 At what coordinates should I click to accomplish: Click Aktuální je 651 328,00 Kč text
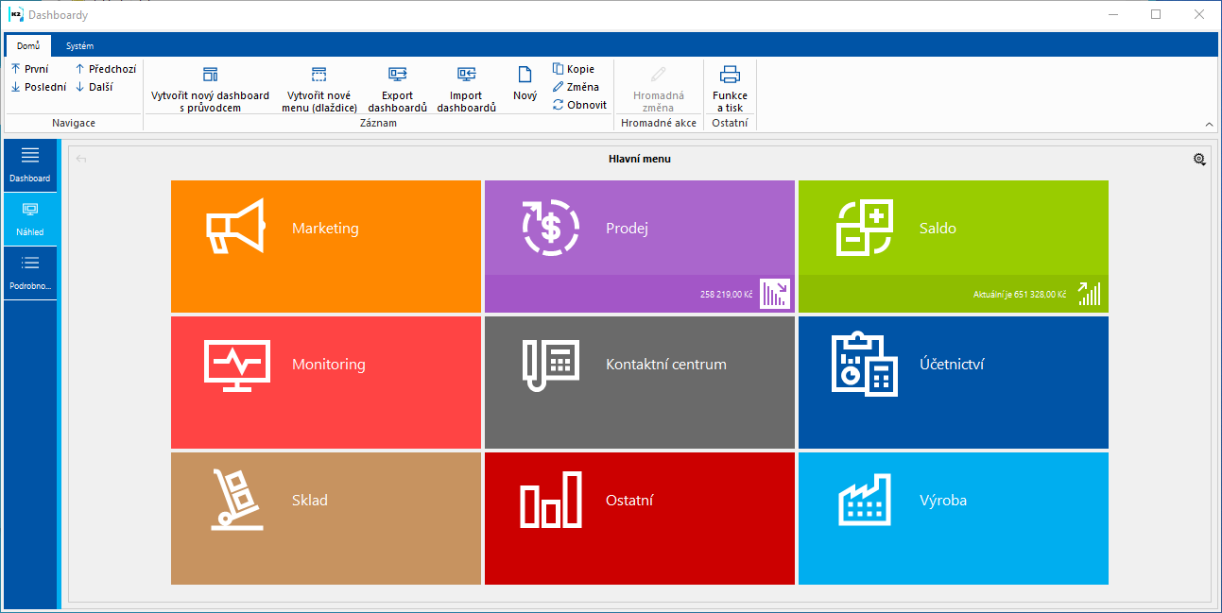pyautogui.click(x=1021, y=295)
